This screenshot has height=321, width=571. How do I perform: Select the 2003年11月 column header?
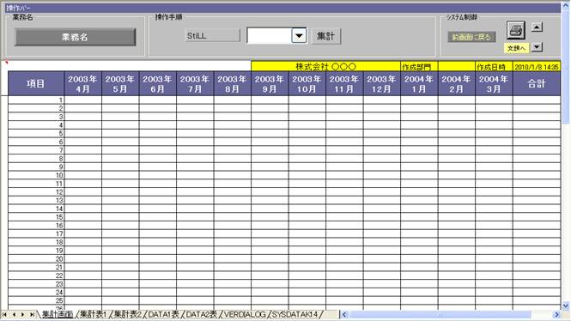344,84
